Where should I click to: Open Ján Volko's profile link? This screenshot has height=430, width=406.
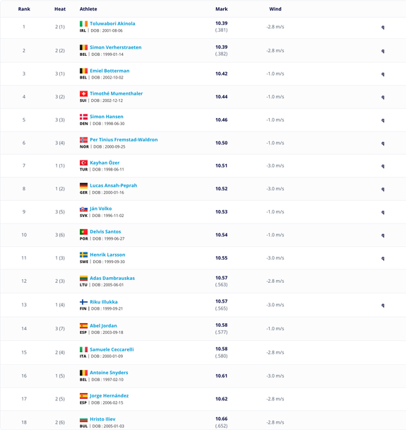click(x=100, y=209)
